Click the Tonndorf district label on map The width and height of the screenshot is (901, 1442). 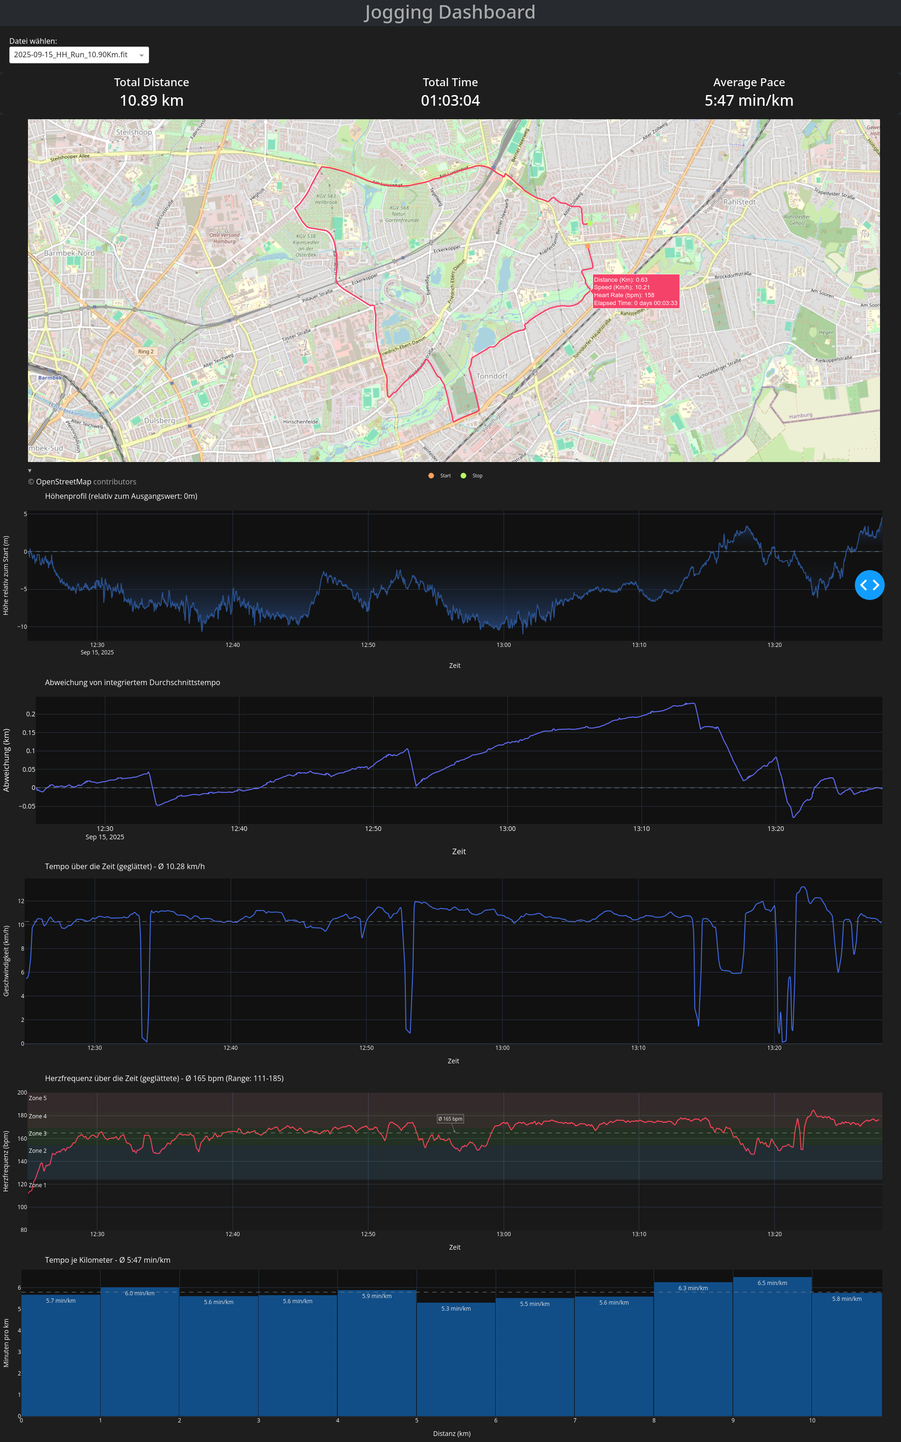coord(492,376)
